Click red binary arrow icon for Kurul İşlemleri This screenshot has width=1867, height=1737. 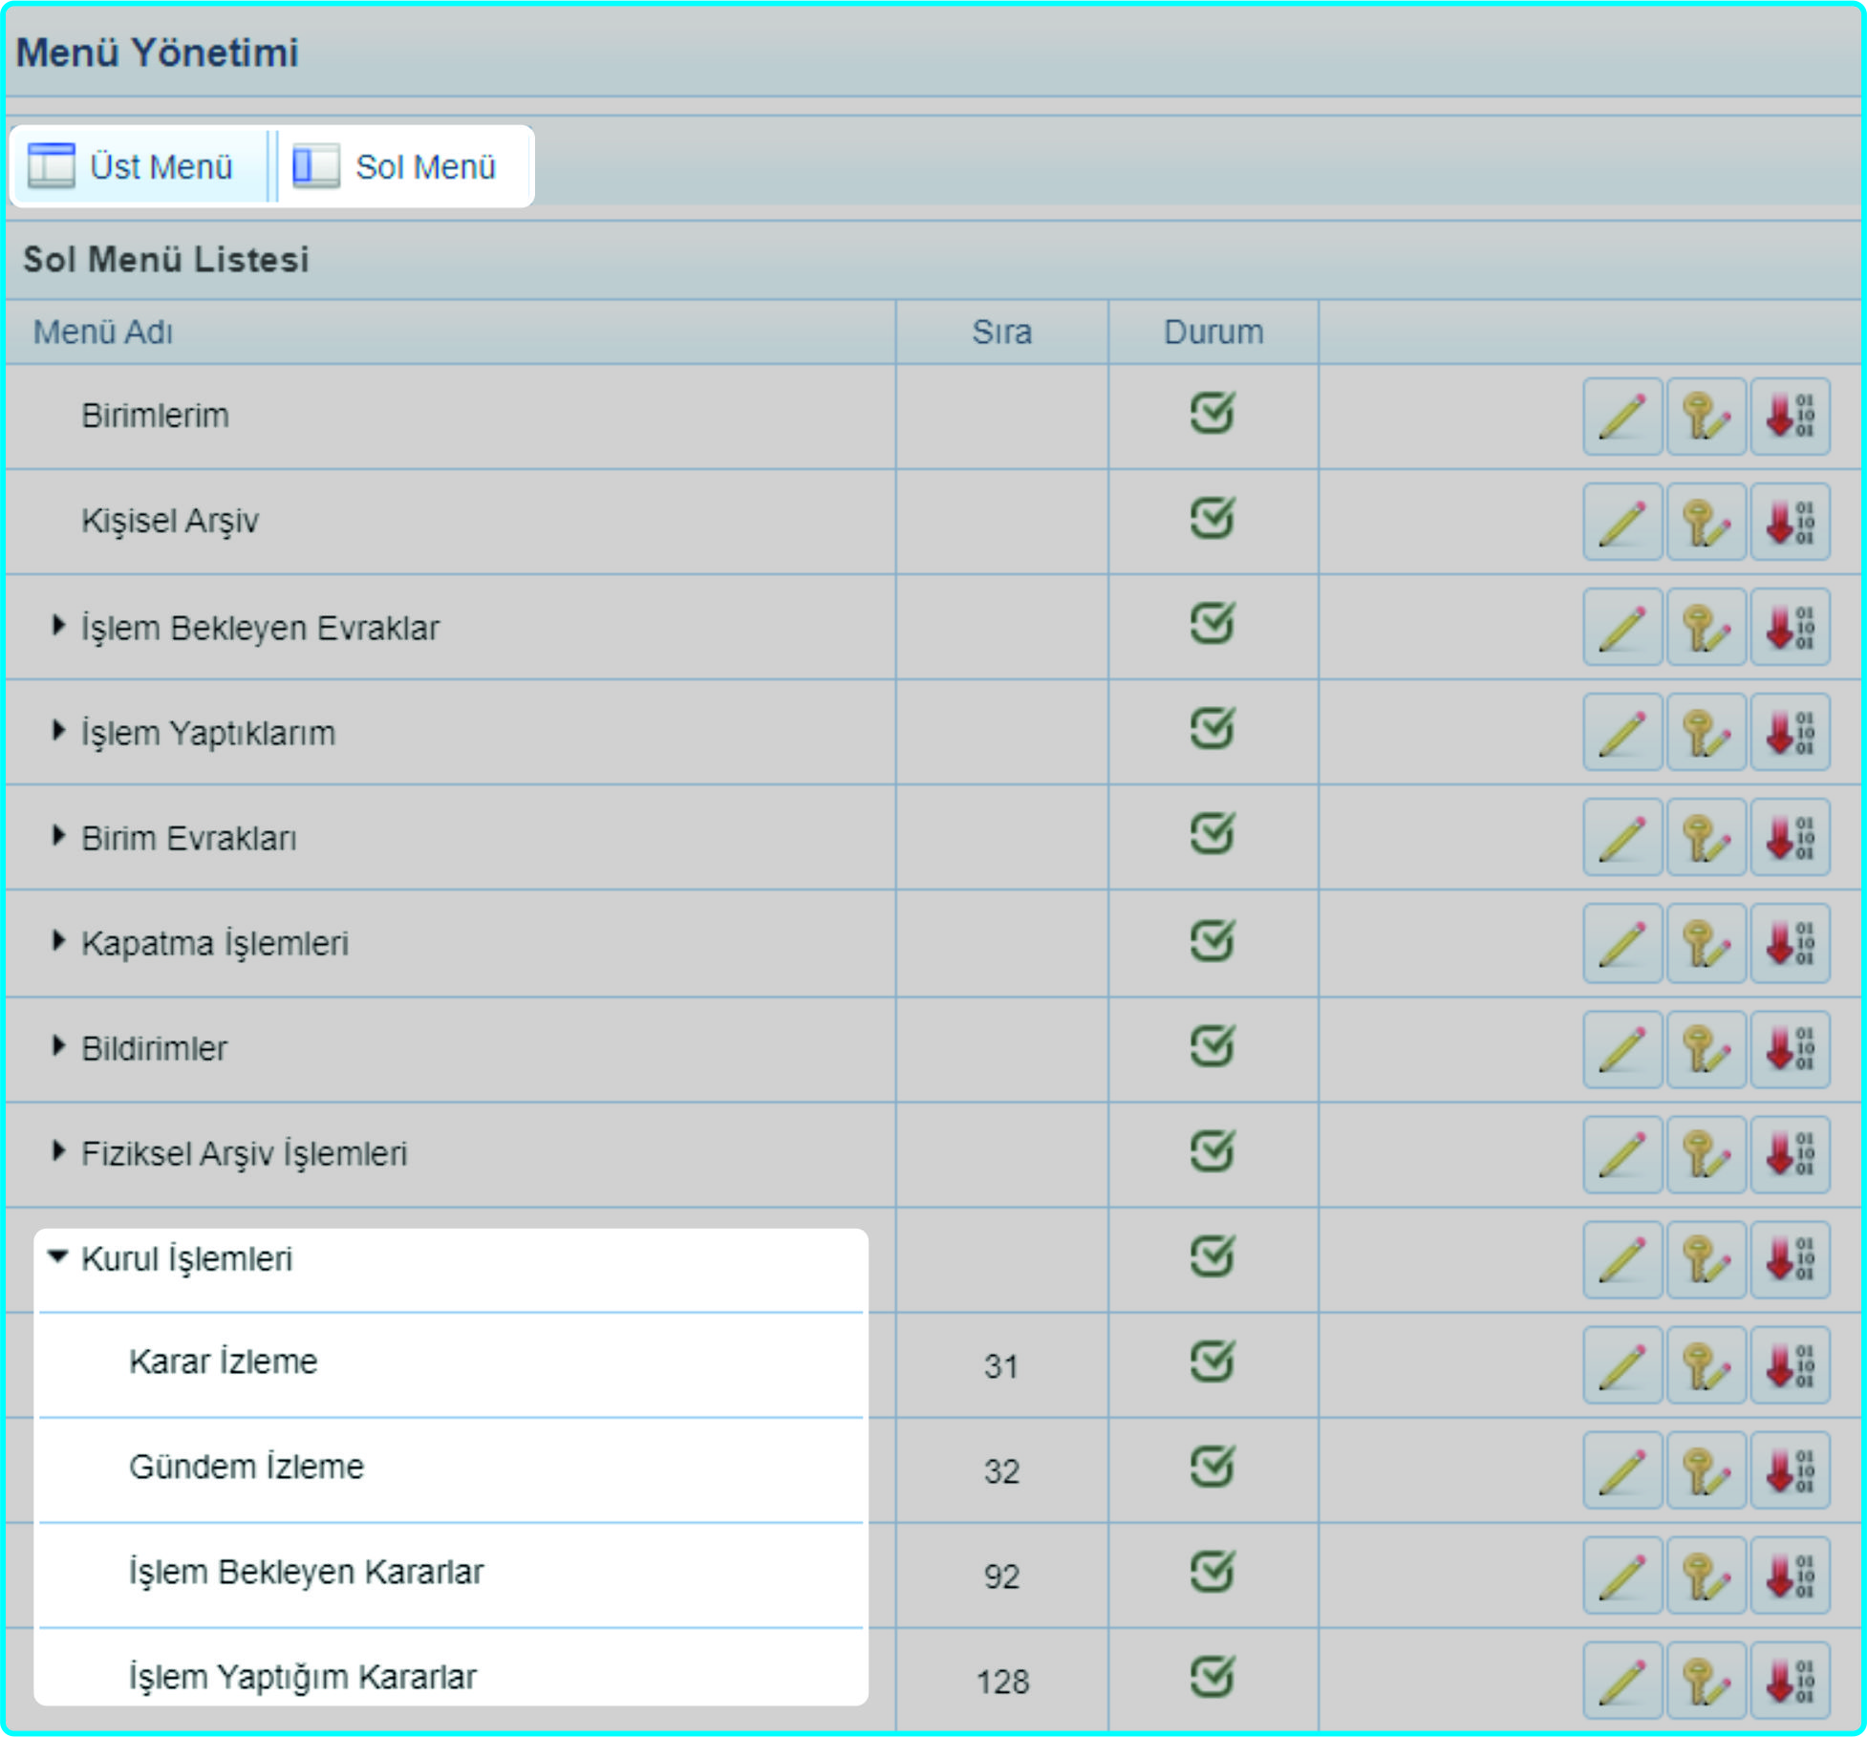click(1790, 1259)
